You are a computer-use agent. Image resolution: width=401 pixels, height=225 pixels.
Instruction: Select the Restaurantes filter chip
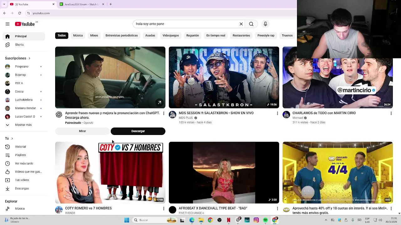click(x=241, y=35)
